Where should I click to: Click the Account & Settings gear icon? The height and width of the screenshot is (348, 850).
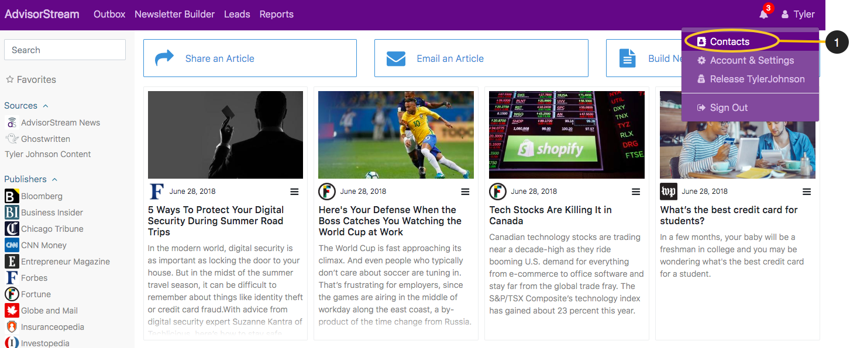[701, 60]
